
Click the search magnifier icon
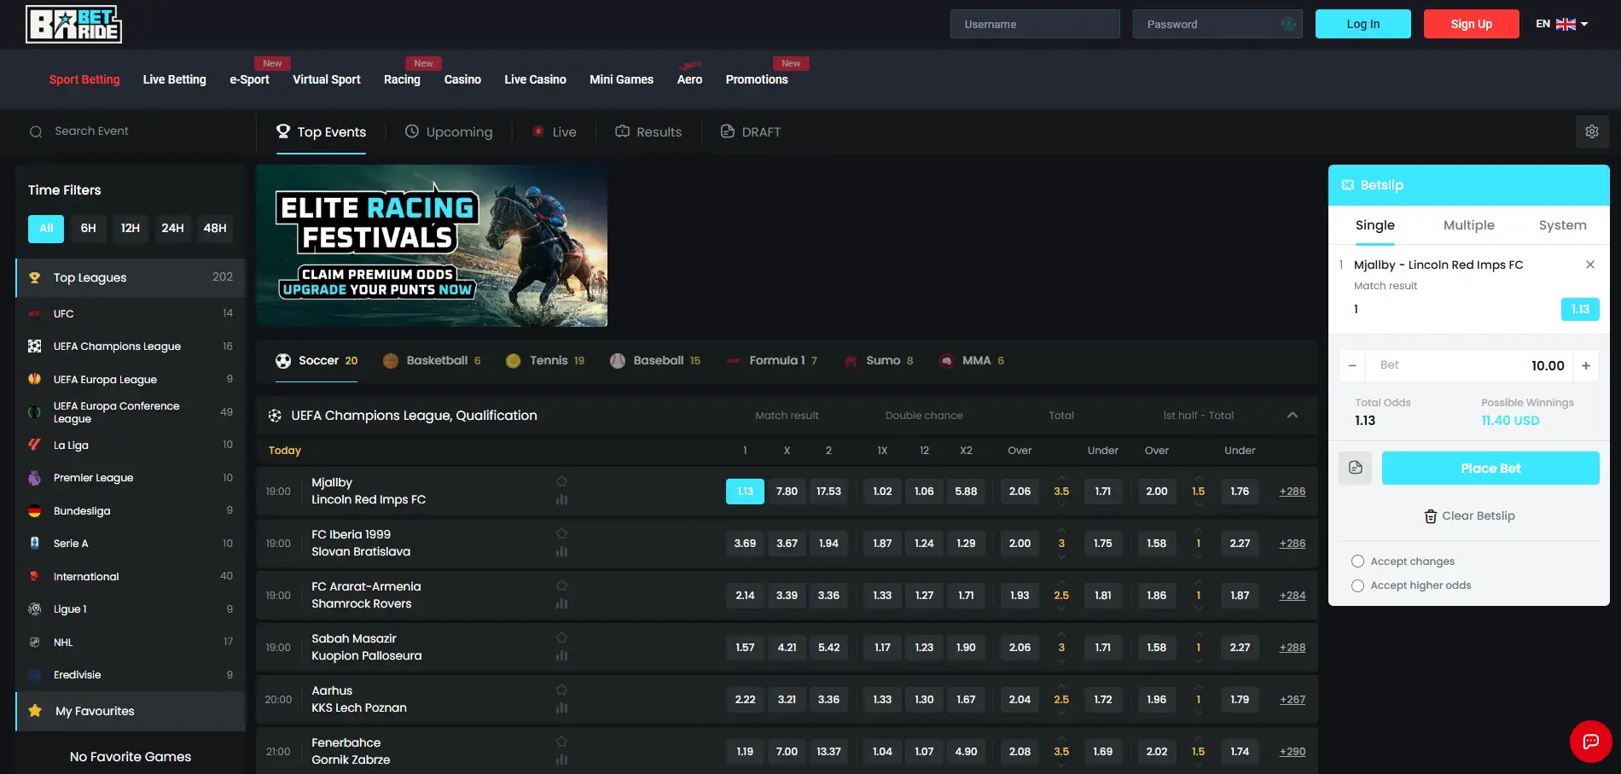(x=36, y=131)
